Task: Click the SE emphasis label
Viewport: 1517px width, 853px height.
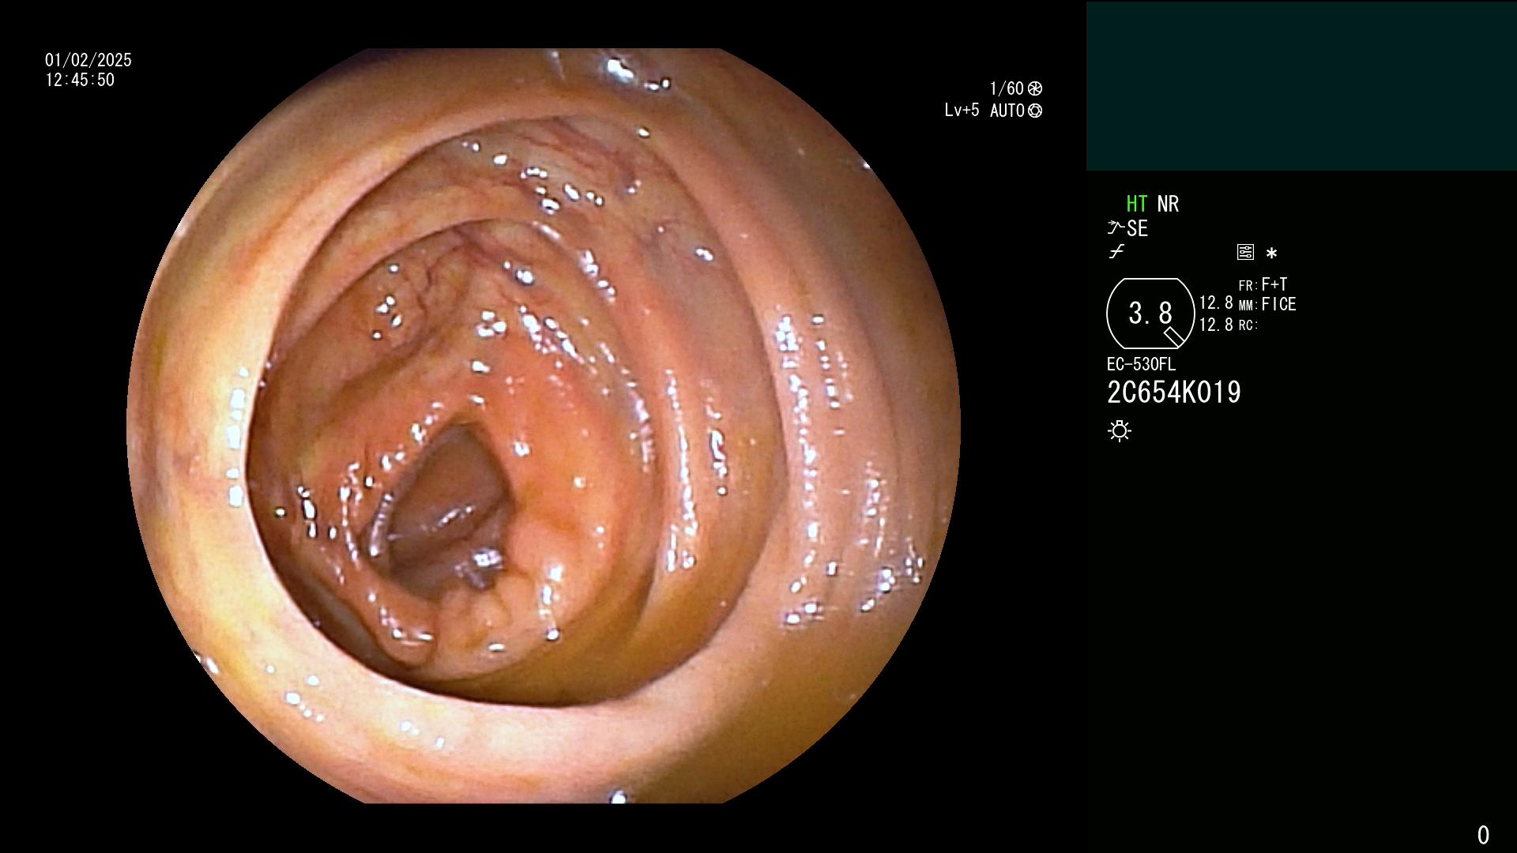Action: coord(1138,228)
